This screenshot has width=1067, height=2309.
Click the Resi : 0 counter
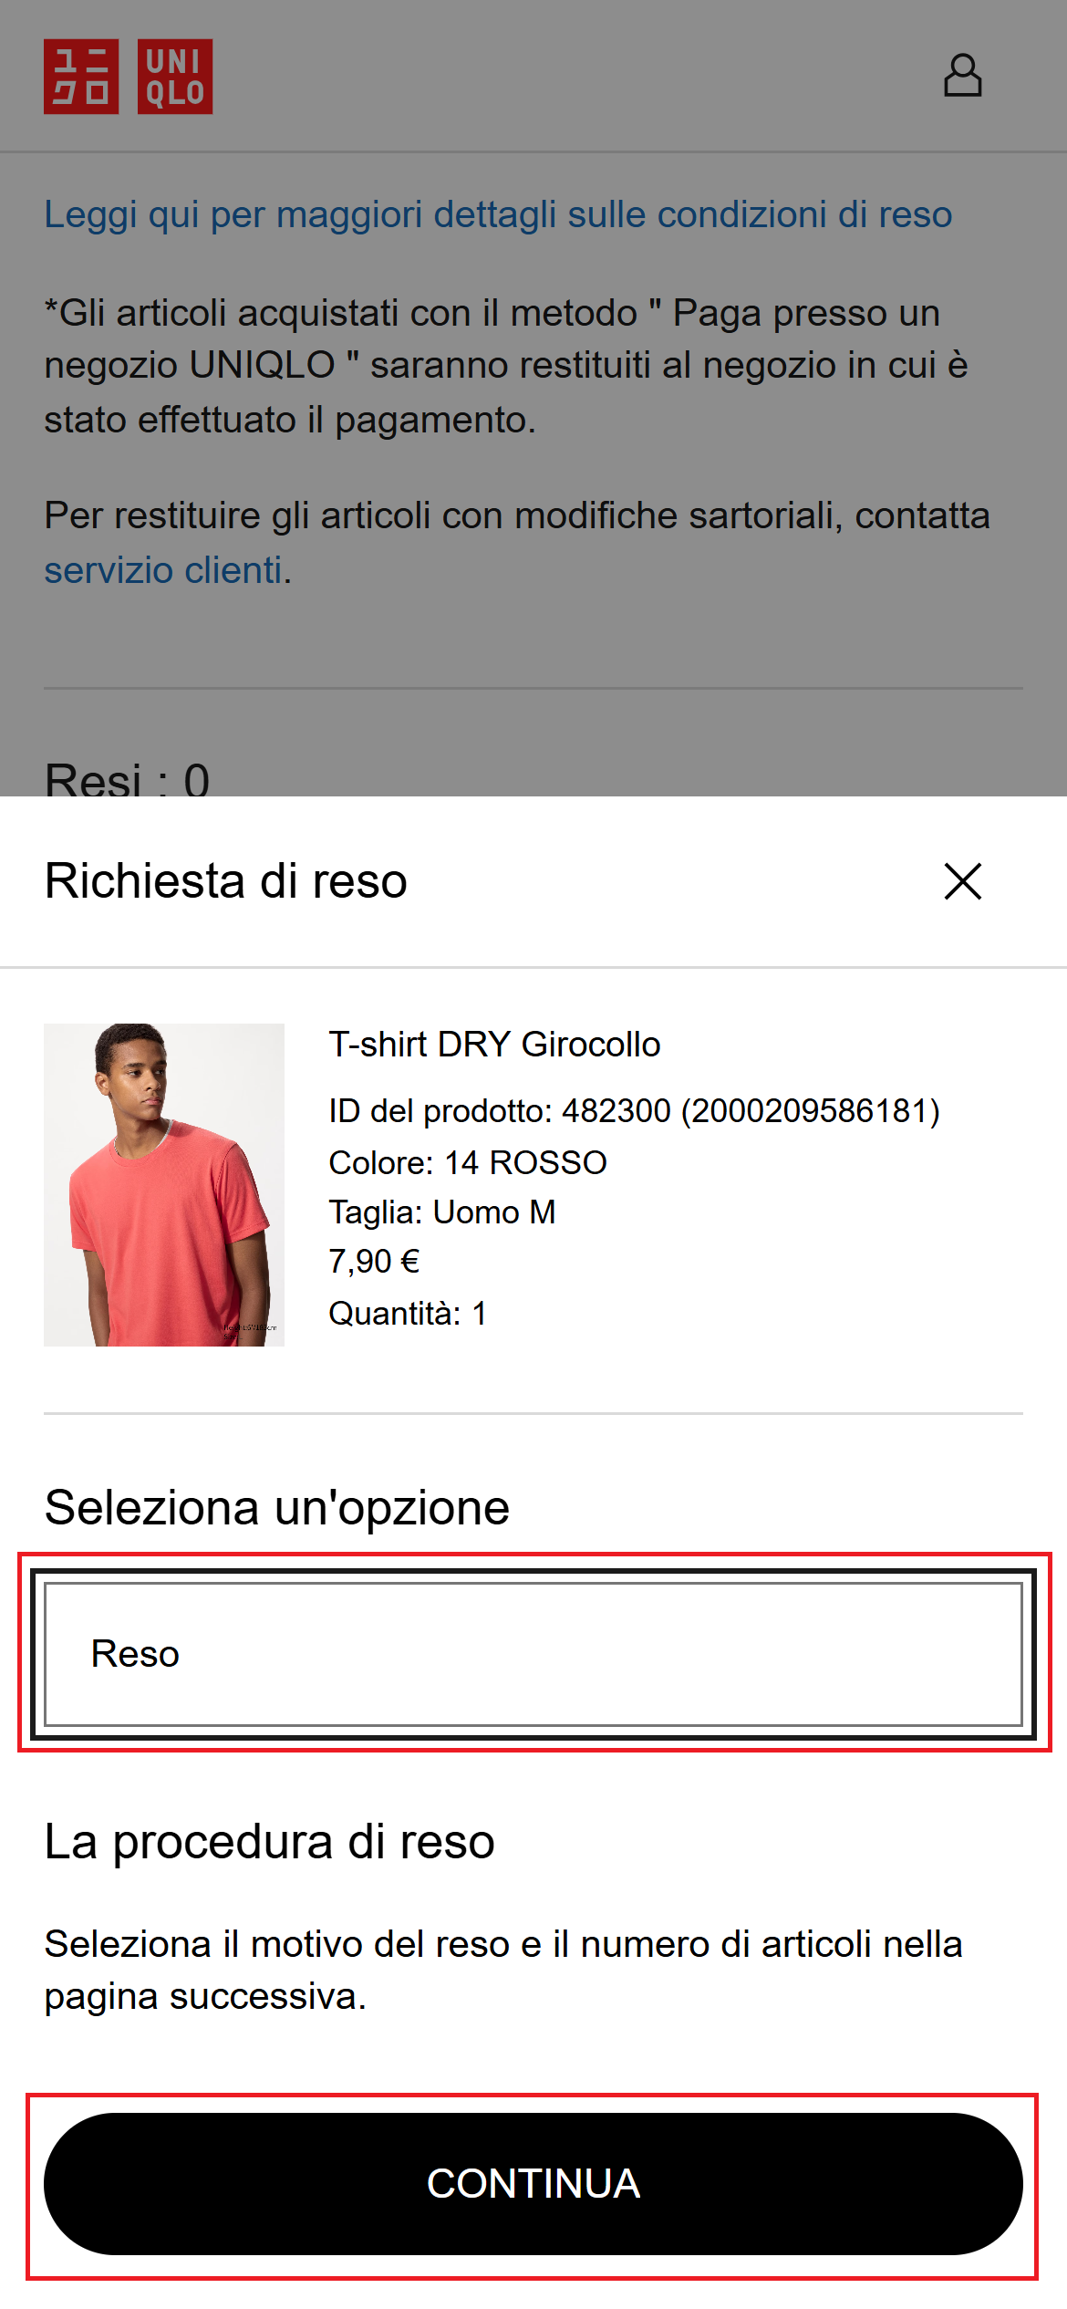[x=128, y=780]
